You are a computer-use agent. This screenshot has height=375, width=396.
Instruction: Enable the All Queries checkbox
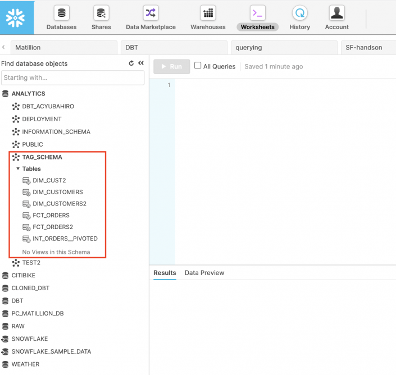[198, 66]
